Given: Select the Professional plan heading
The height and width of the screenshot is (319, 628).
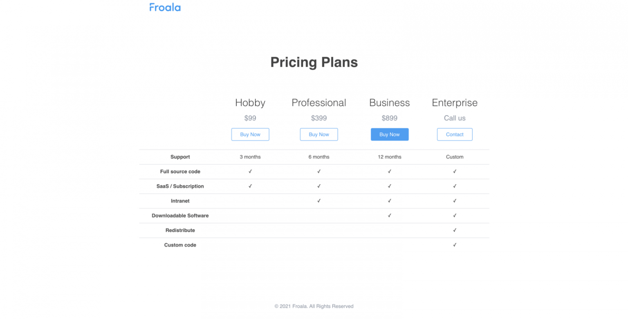Looking at the screenshot, I should tap(319, 103).
